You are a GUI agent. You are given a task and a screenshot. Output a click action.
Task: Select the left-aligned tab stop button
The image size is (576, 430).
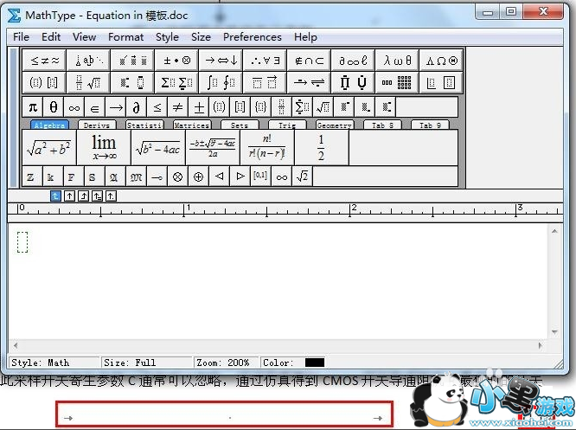click(55, 196)
